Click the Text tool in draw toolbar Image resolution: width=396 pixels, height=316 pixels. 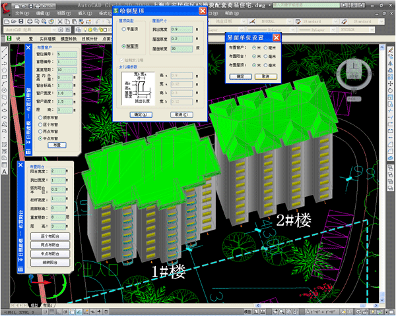[5, 172]
